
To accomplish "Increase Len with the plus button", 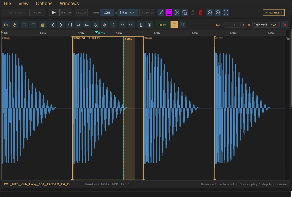I will coord(243,25).
